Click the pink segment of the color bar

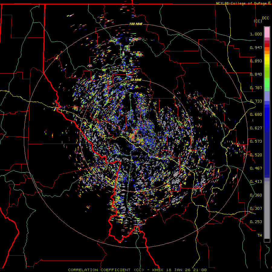pos(267,32)
